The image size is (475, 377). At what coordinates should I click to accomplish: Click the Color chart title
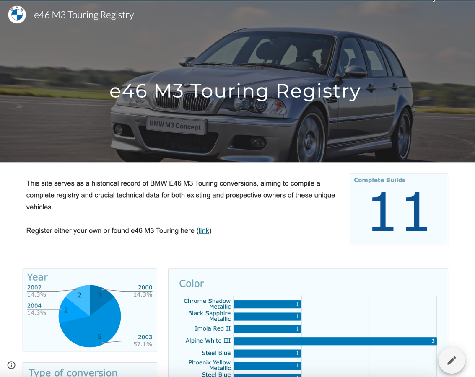[x=192, y=284]
